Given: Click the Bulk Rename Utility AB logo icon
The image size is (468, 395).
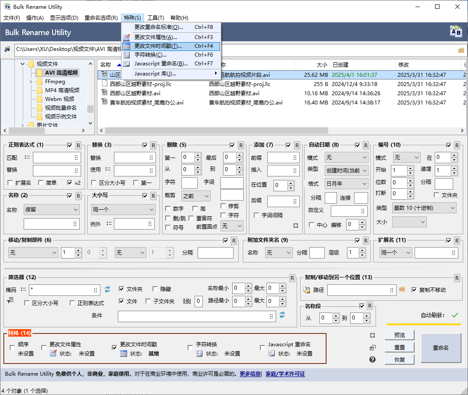Looking at the screenshot, I should pyautogui.click(x=456, y=32).
